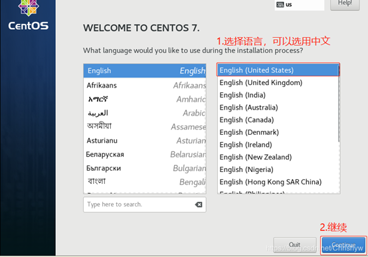368x257 pixels.
Task: Click the CentOS logo in the sidebar
Action: 29,15
